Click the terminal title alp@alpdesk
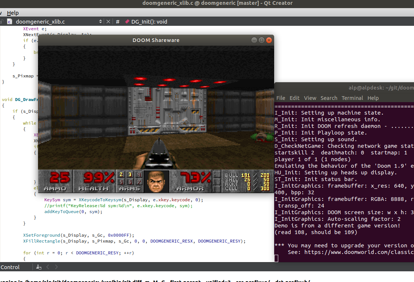The image size is (414, 282). [381, 88]
